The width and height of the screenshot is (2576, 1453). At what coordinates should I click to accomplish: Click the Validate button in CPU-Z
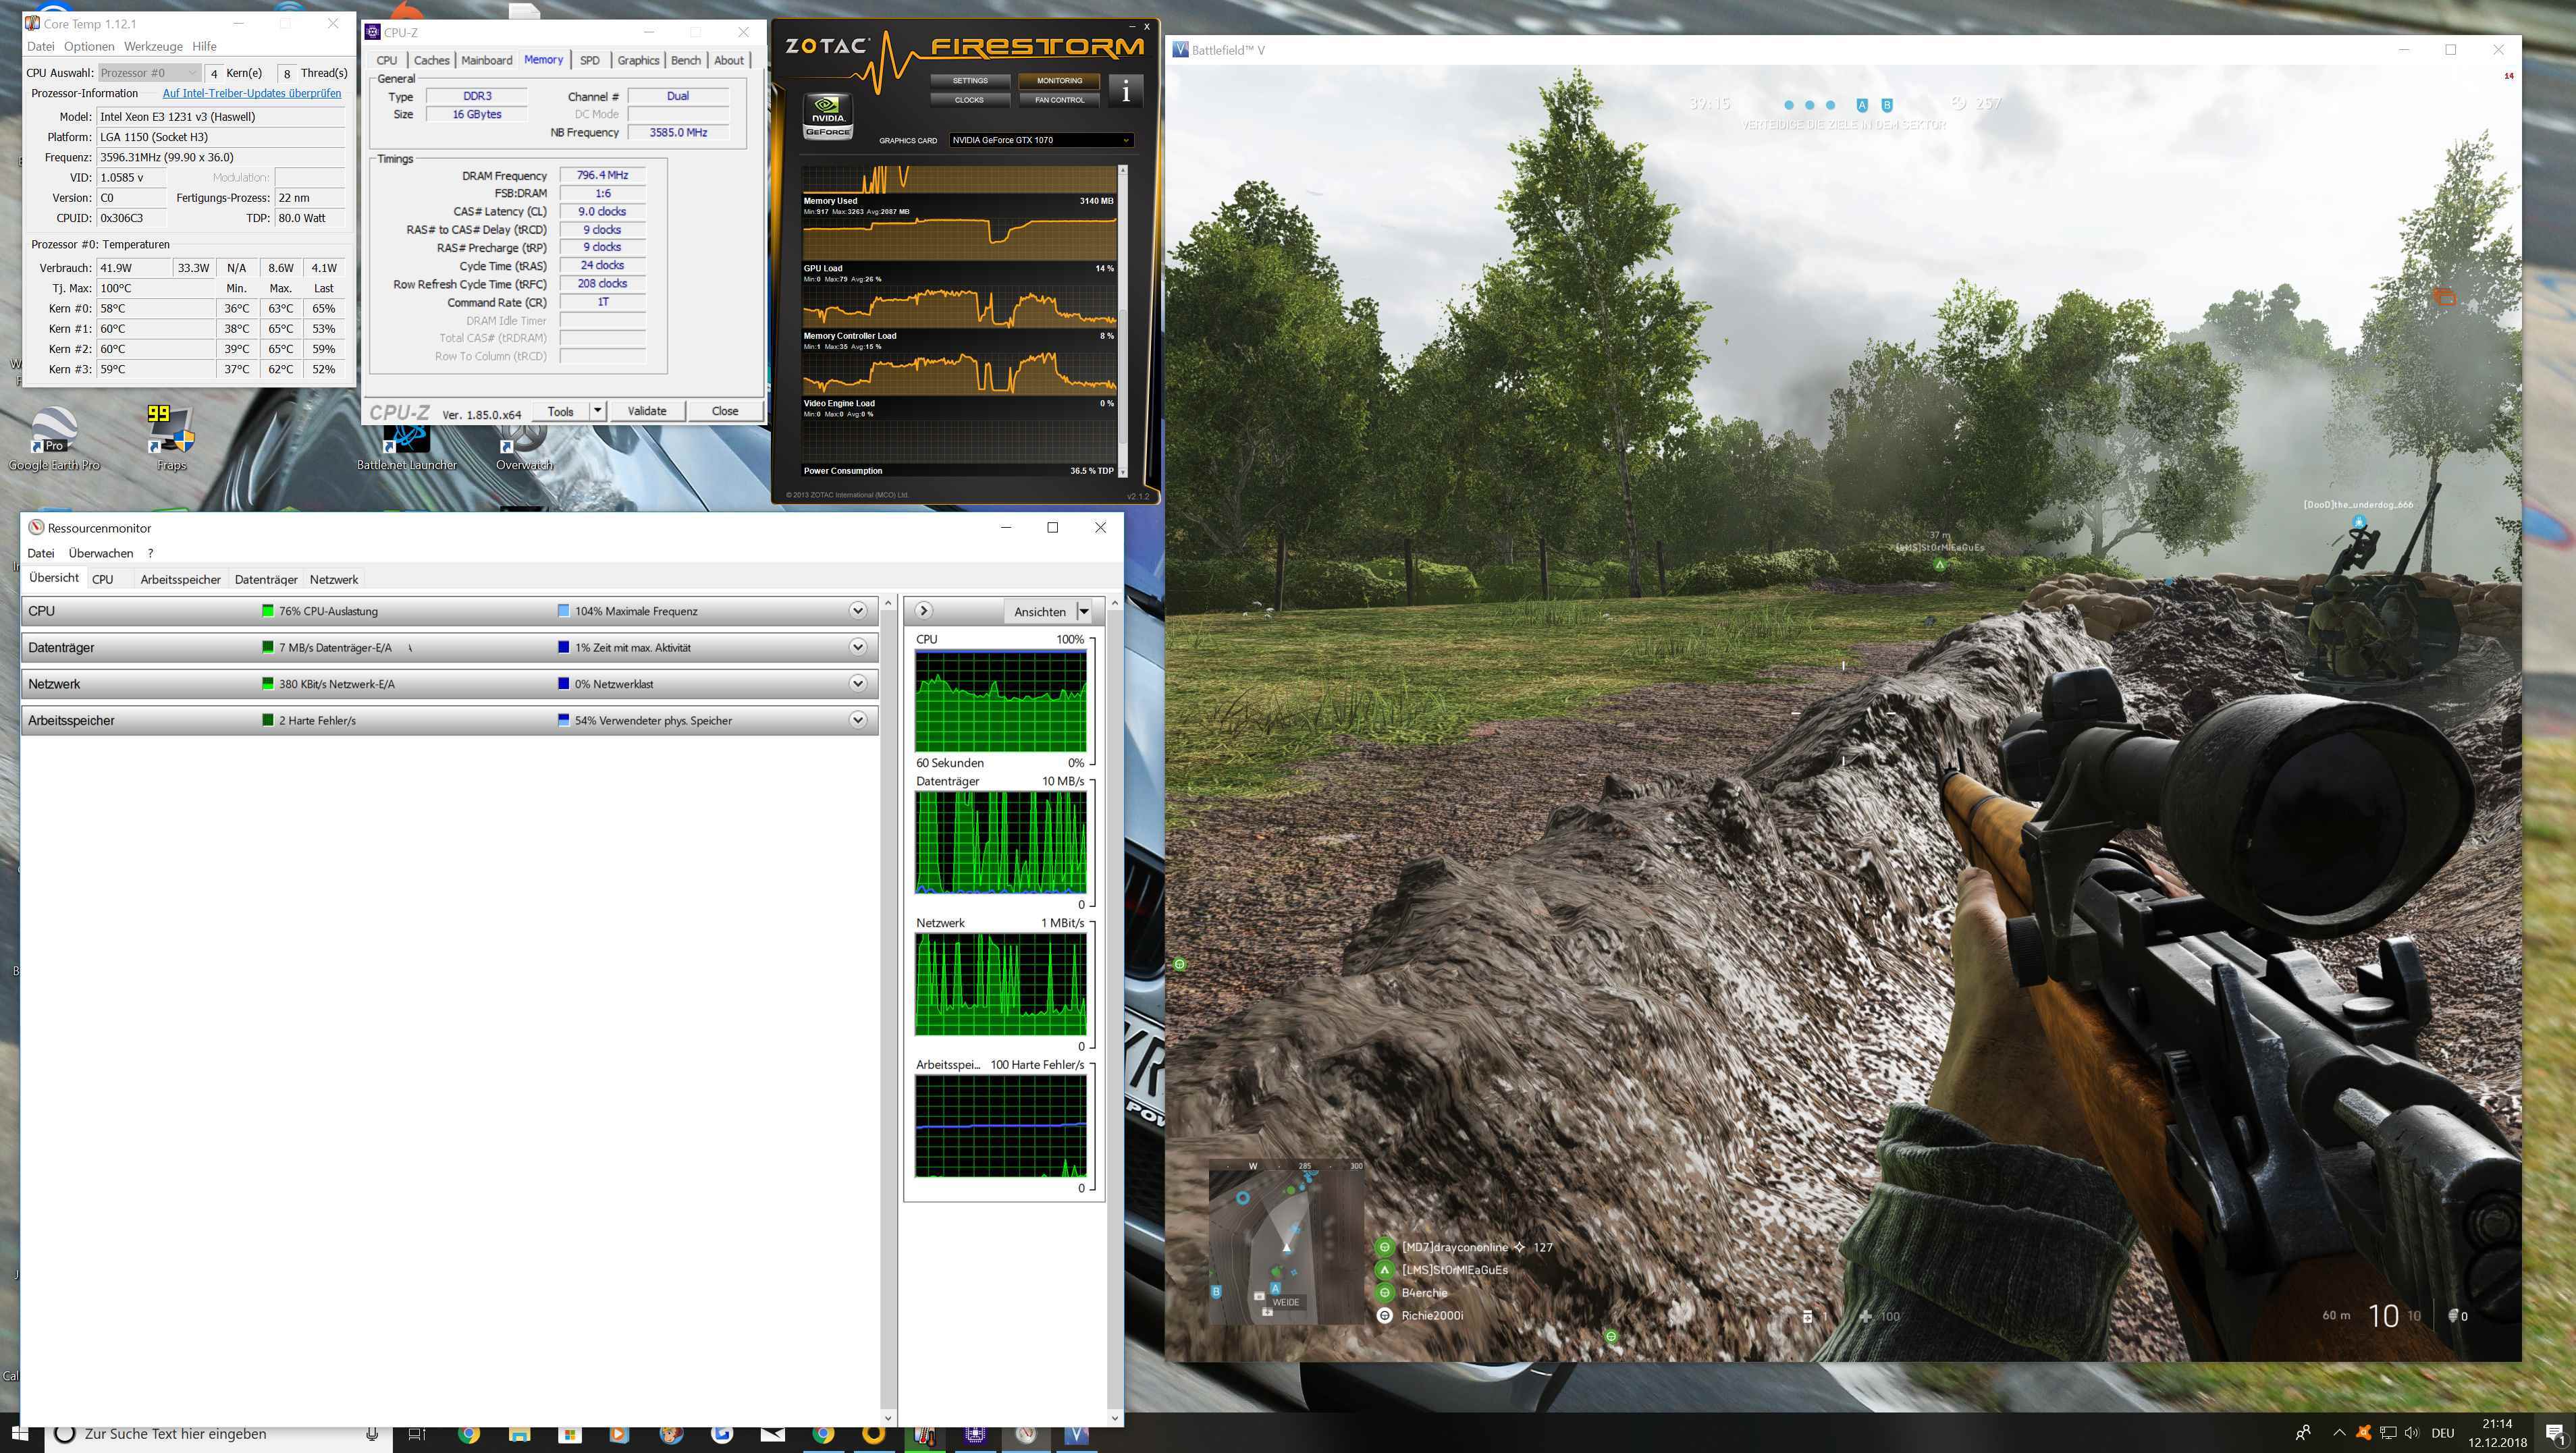646,411
